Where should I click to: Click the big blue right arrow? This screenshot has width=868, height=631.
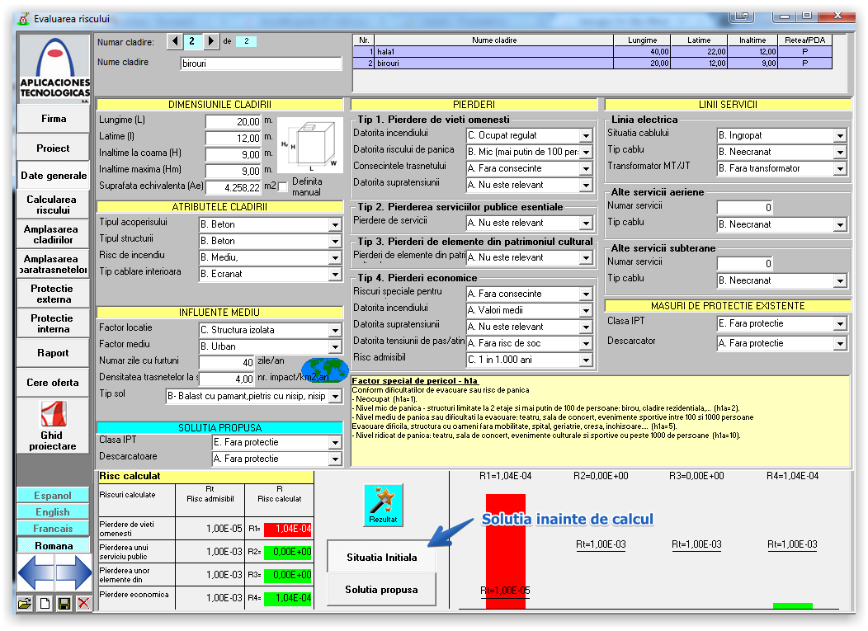tap(74, 572)
